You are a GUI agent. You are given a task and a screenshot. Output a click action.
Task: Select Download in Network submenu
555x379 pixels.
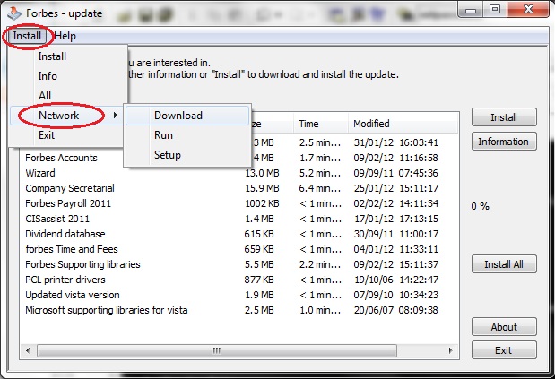coord(187,116)
